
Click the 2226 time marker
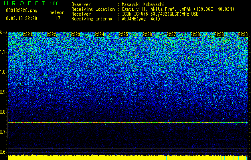(x=147, y=34)
